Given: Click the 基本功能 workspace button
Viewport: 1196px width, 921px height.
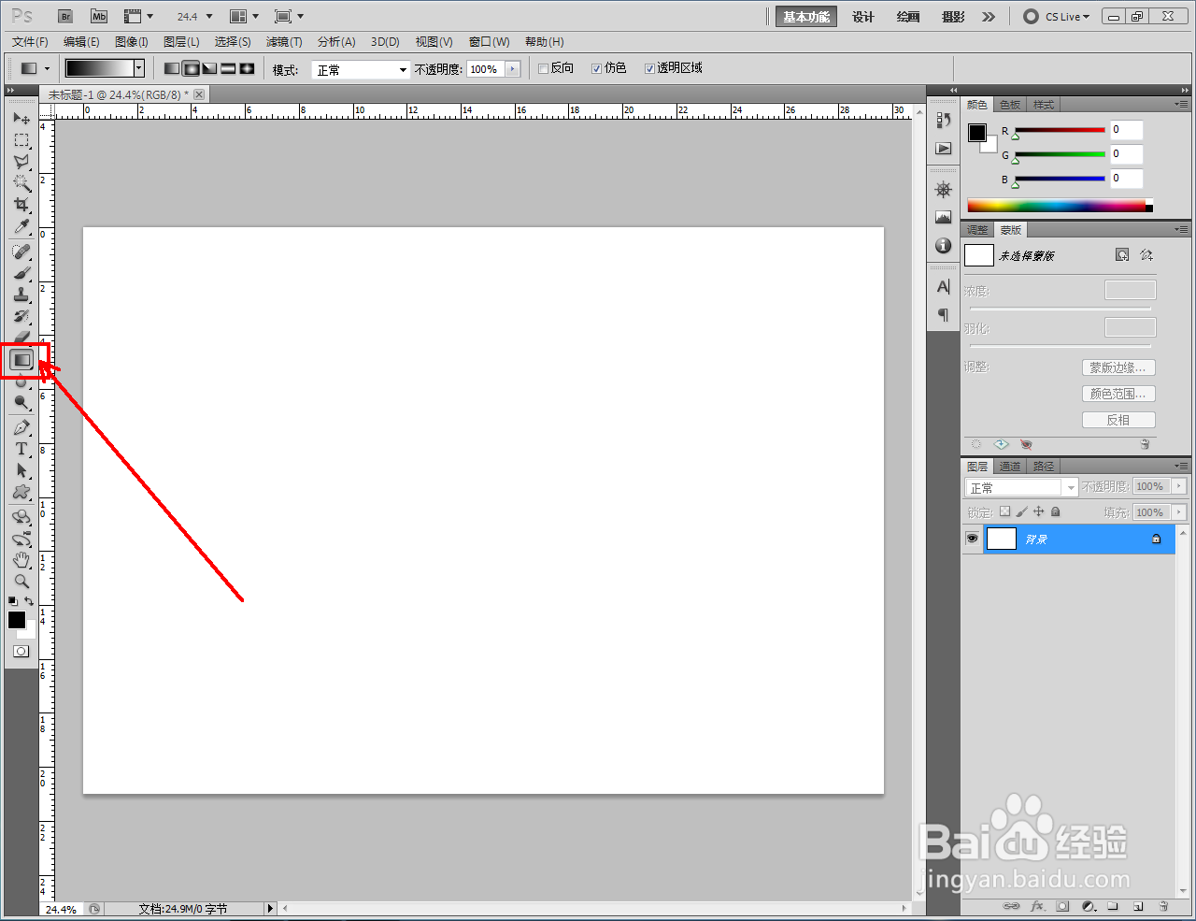Looking at the screenshot, I should pos(806,17).
